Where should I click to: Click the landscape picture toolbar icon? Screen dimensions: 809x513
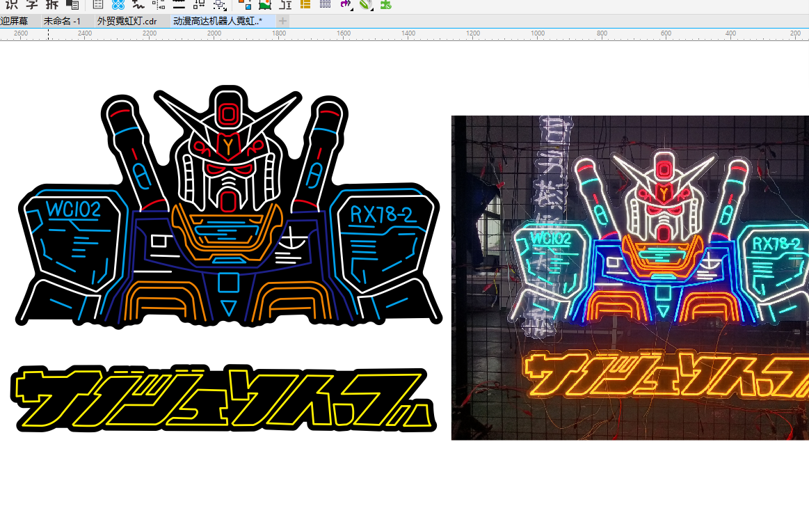(265, 5)
